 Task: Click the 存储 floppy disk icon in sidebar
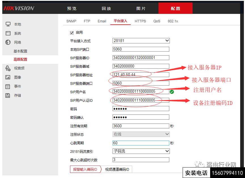8,96
